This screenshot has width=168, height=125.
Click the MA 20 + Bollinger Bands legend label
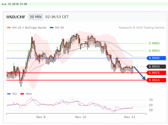click(x=29, y=28)
